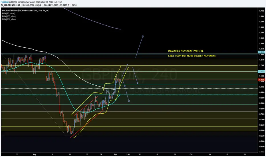Click the 11.6000 price axis tick

[x=261, y=22]
